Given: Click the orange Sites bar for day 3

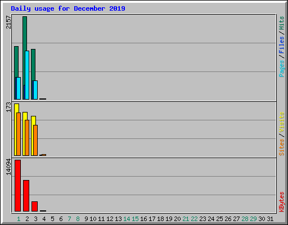Looking at the screenshot, I should (35, 140).
